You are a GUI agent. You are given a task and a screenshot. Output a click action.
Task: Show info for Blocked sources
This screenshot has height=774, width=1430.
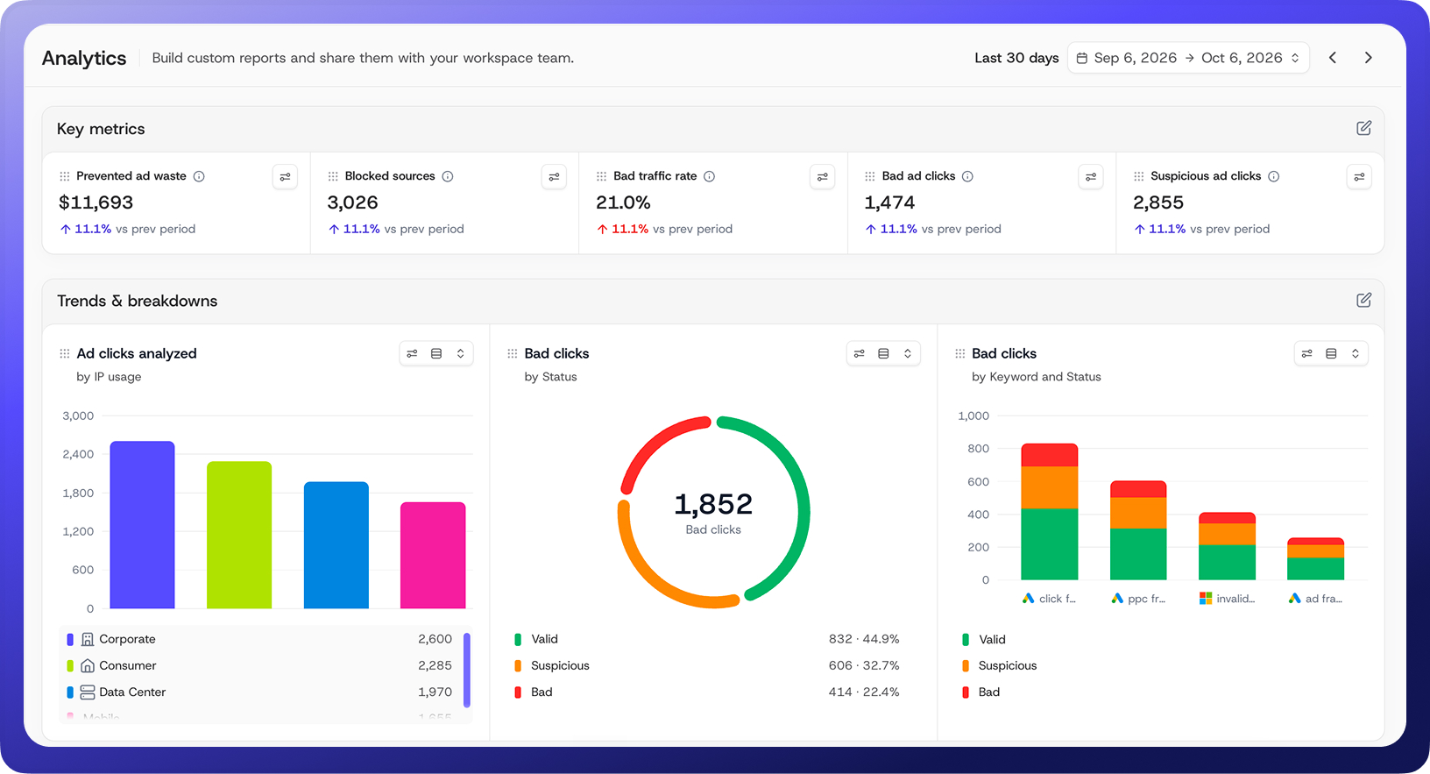point(448,176)
